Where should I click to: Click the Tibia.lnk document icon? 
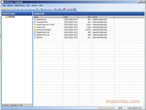35,37
